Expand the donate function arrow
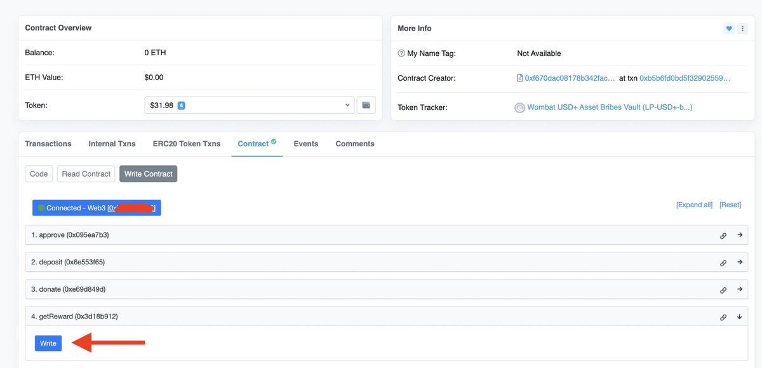 point(740,289)
